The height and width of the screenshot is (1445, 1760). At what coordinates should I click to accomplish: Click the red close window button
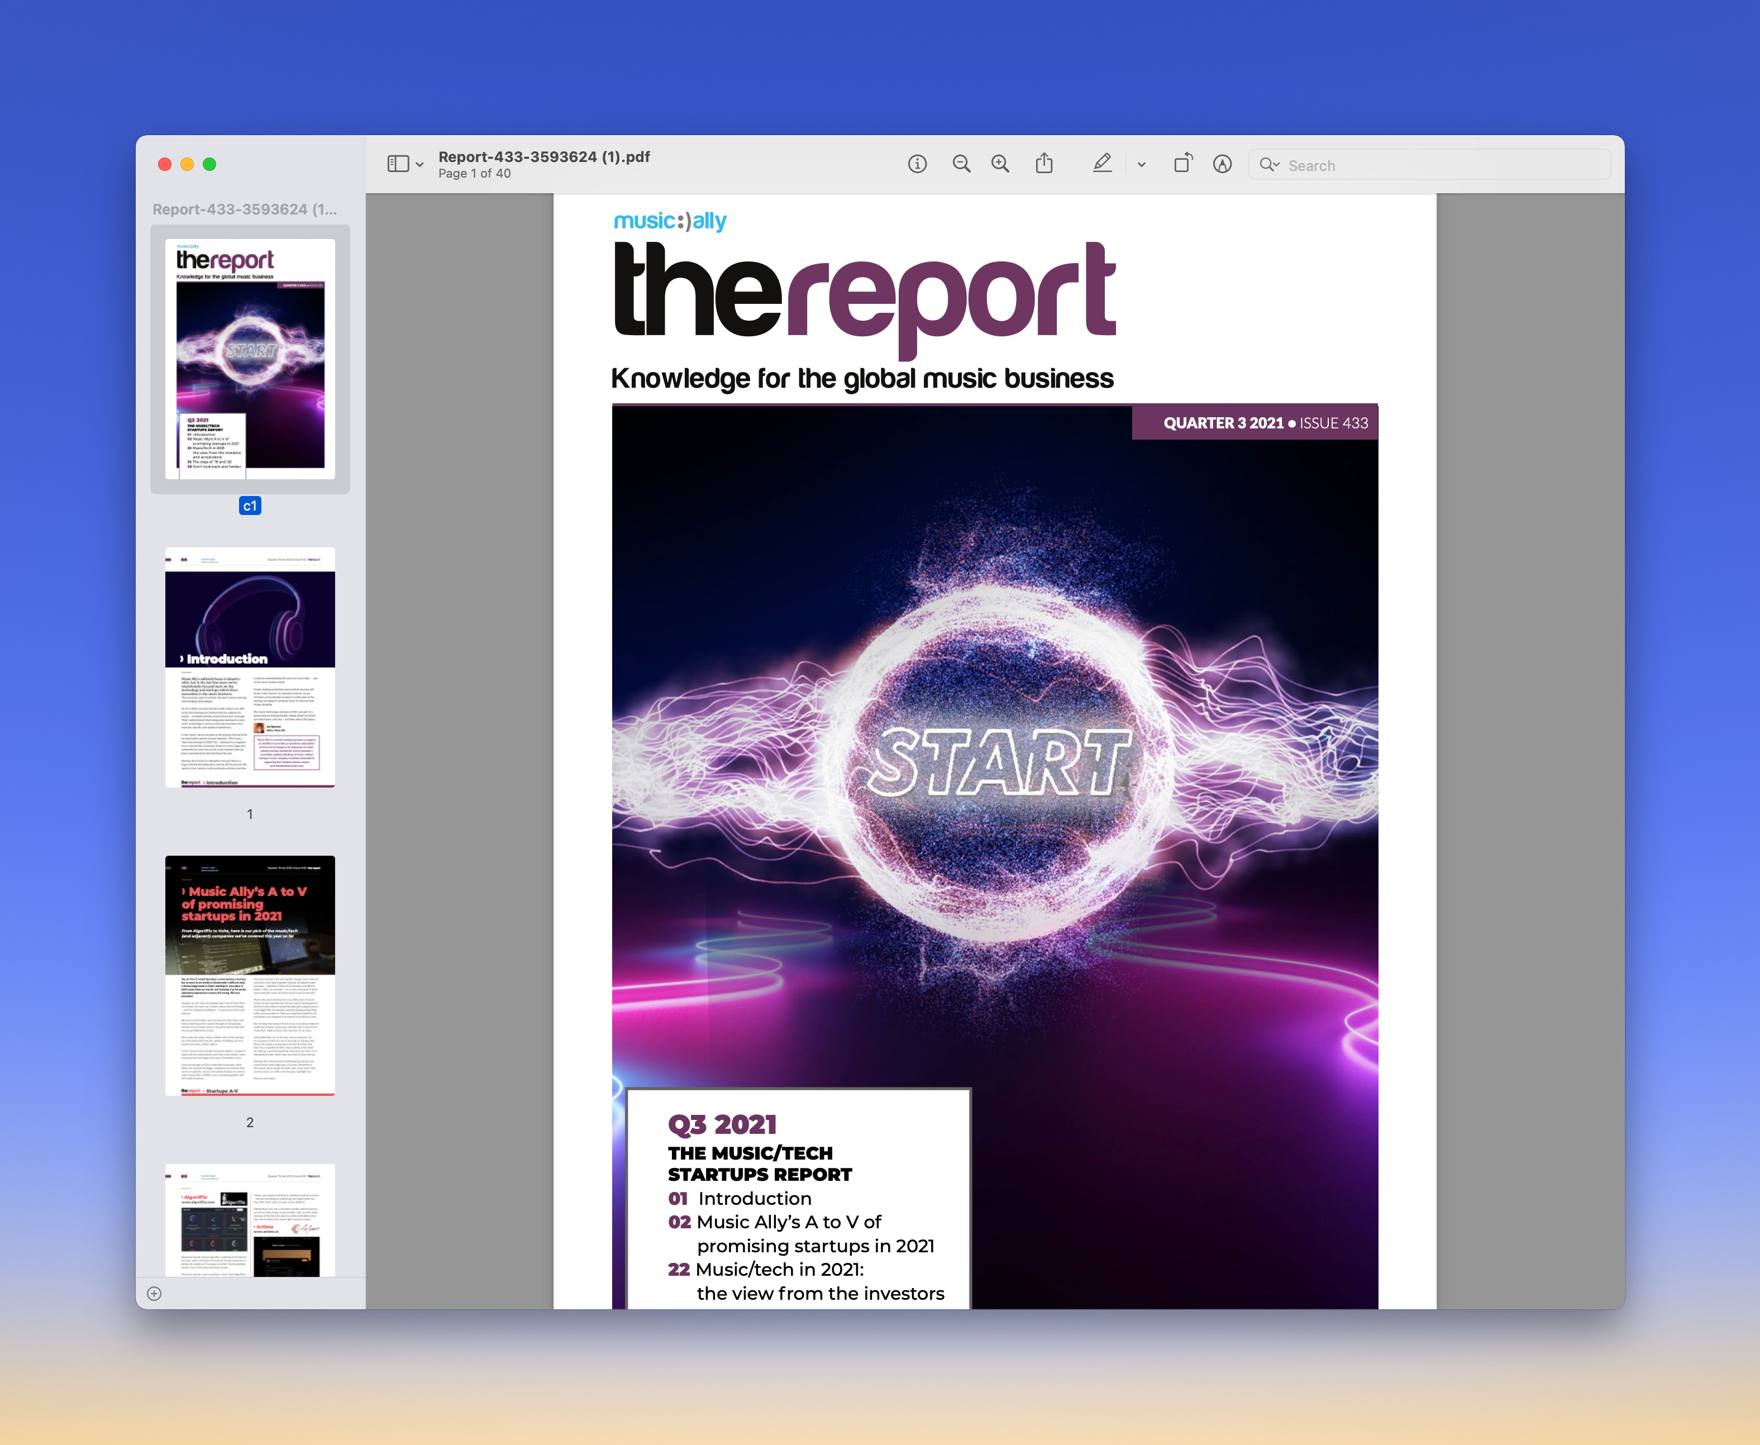pyautogui.click(x=165, y=164)
